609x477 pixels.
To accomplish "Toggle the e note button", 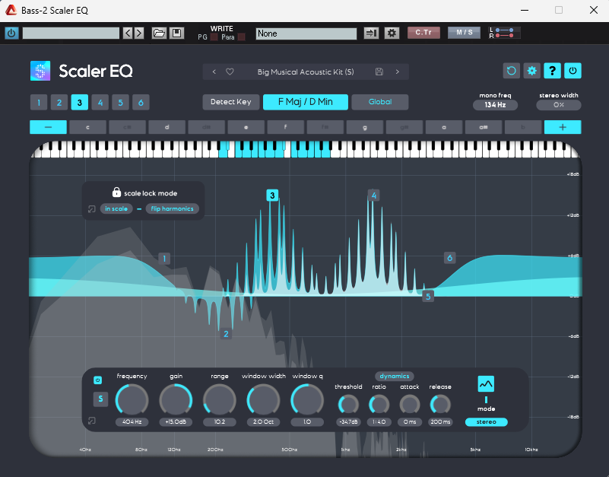I will (x=246, y=127).
